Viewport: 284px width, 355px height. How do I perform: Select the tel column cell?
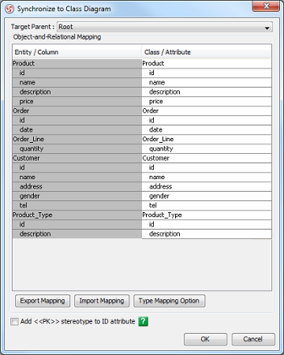(77, 206)
